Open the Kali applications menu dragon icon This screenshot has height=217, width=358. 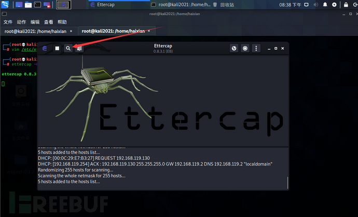[5, 5]
